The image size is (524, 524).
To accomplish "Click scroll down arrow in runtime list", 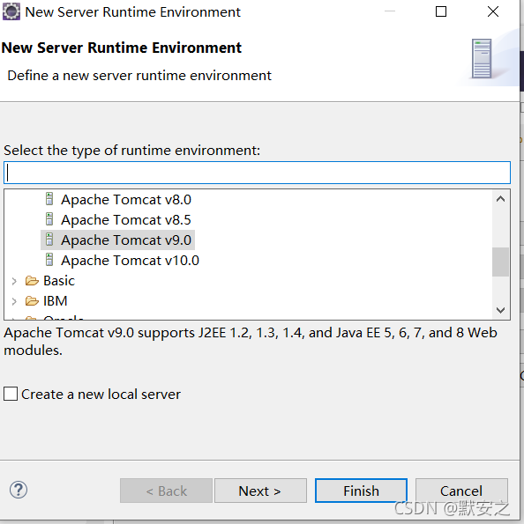I will pyautogui.click(x=500, y=310).
